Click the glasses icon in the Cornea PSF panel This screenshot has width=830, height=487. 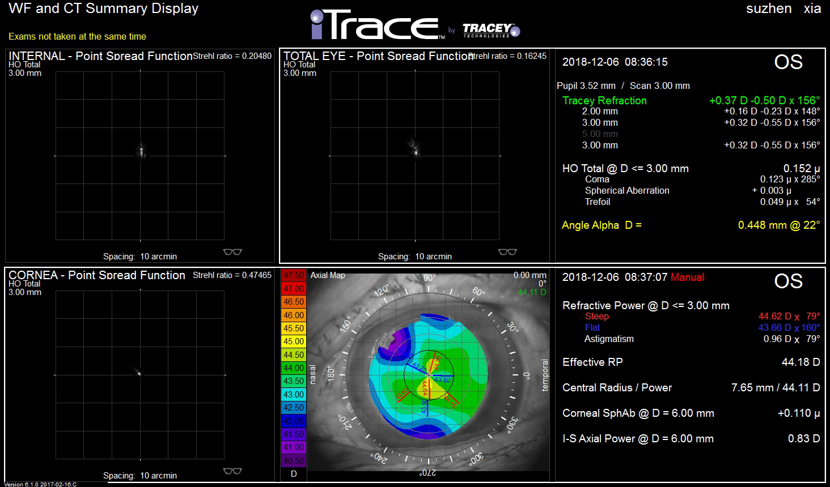pyautogui.click(x=232, y=471)
